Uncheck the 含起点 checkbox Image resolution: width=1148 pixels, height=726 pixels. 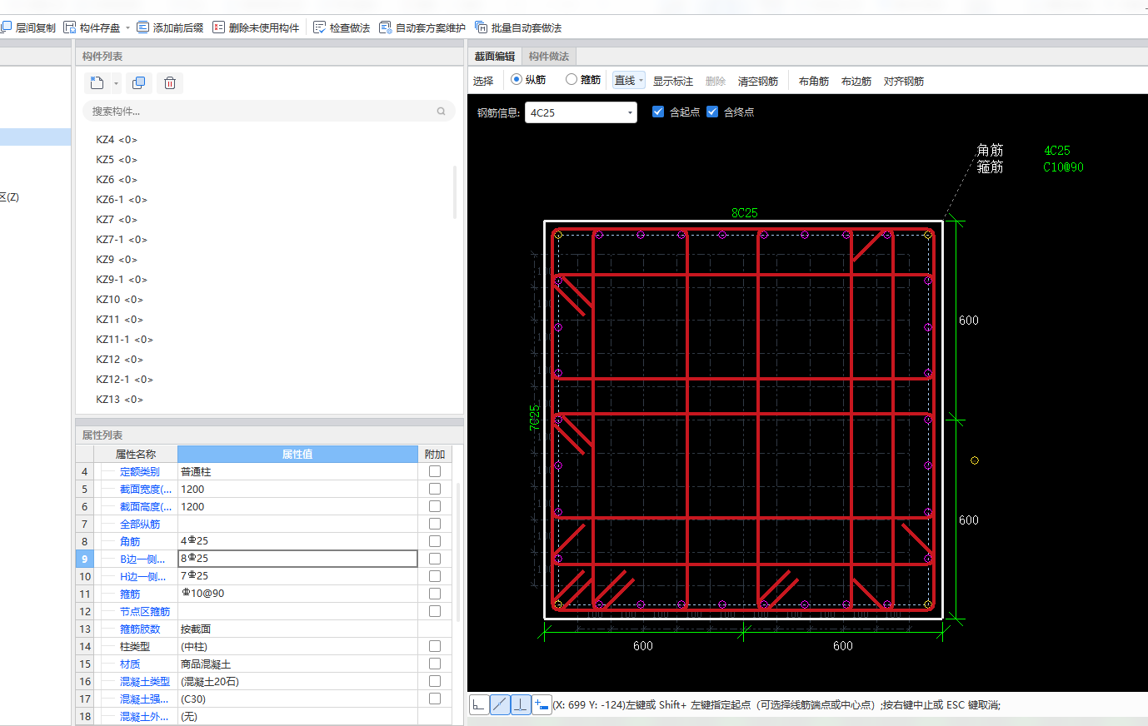click(658, 112)
